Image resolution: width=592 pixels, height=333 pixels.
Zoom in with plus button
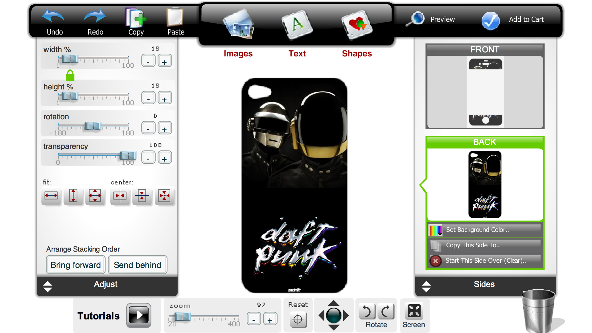(x=270, y=319)
